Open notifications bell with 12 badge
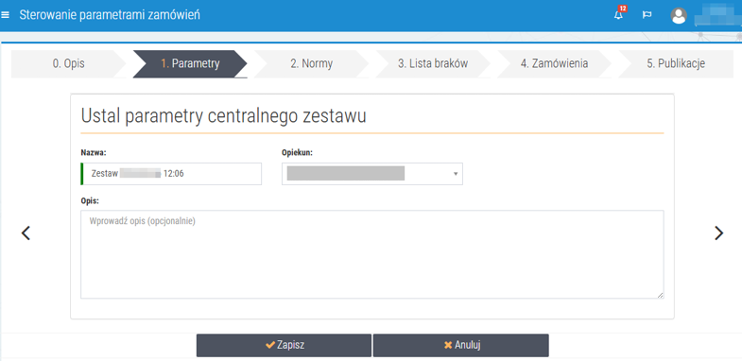The image size is (742, 361). tap(619, 14)
